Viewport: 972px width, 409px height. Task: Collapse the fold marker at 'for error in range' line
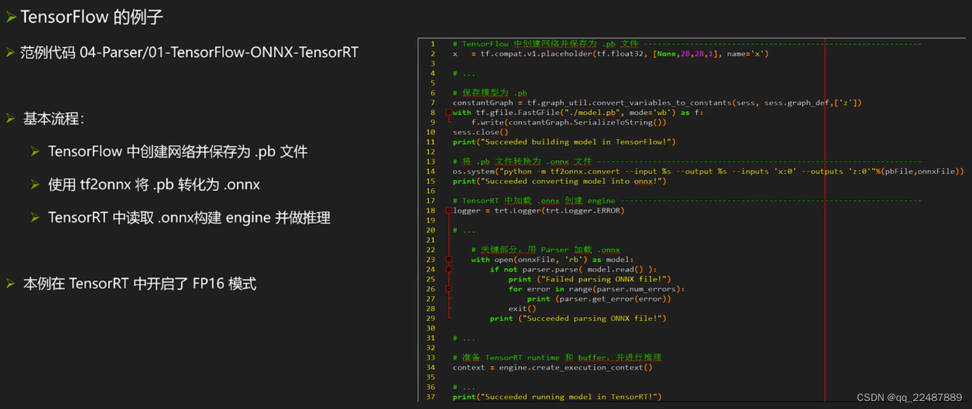pyautogui.click(x=449, y=289)
